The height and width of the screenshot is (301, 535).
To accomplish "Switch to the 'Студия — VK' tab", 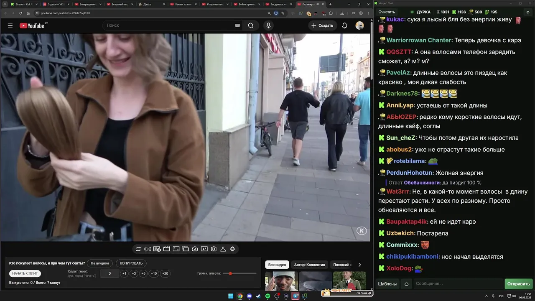I will [56, 4].
